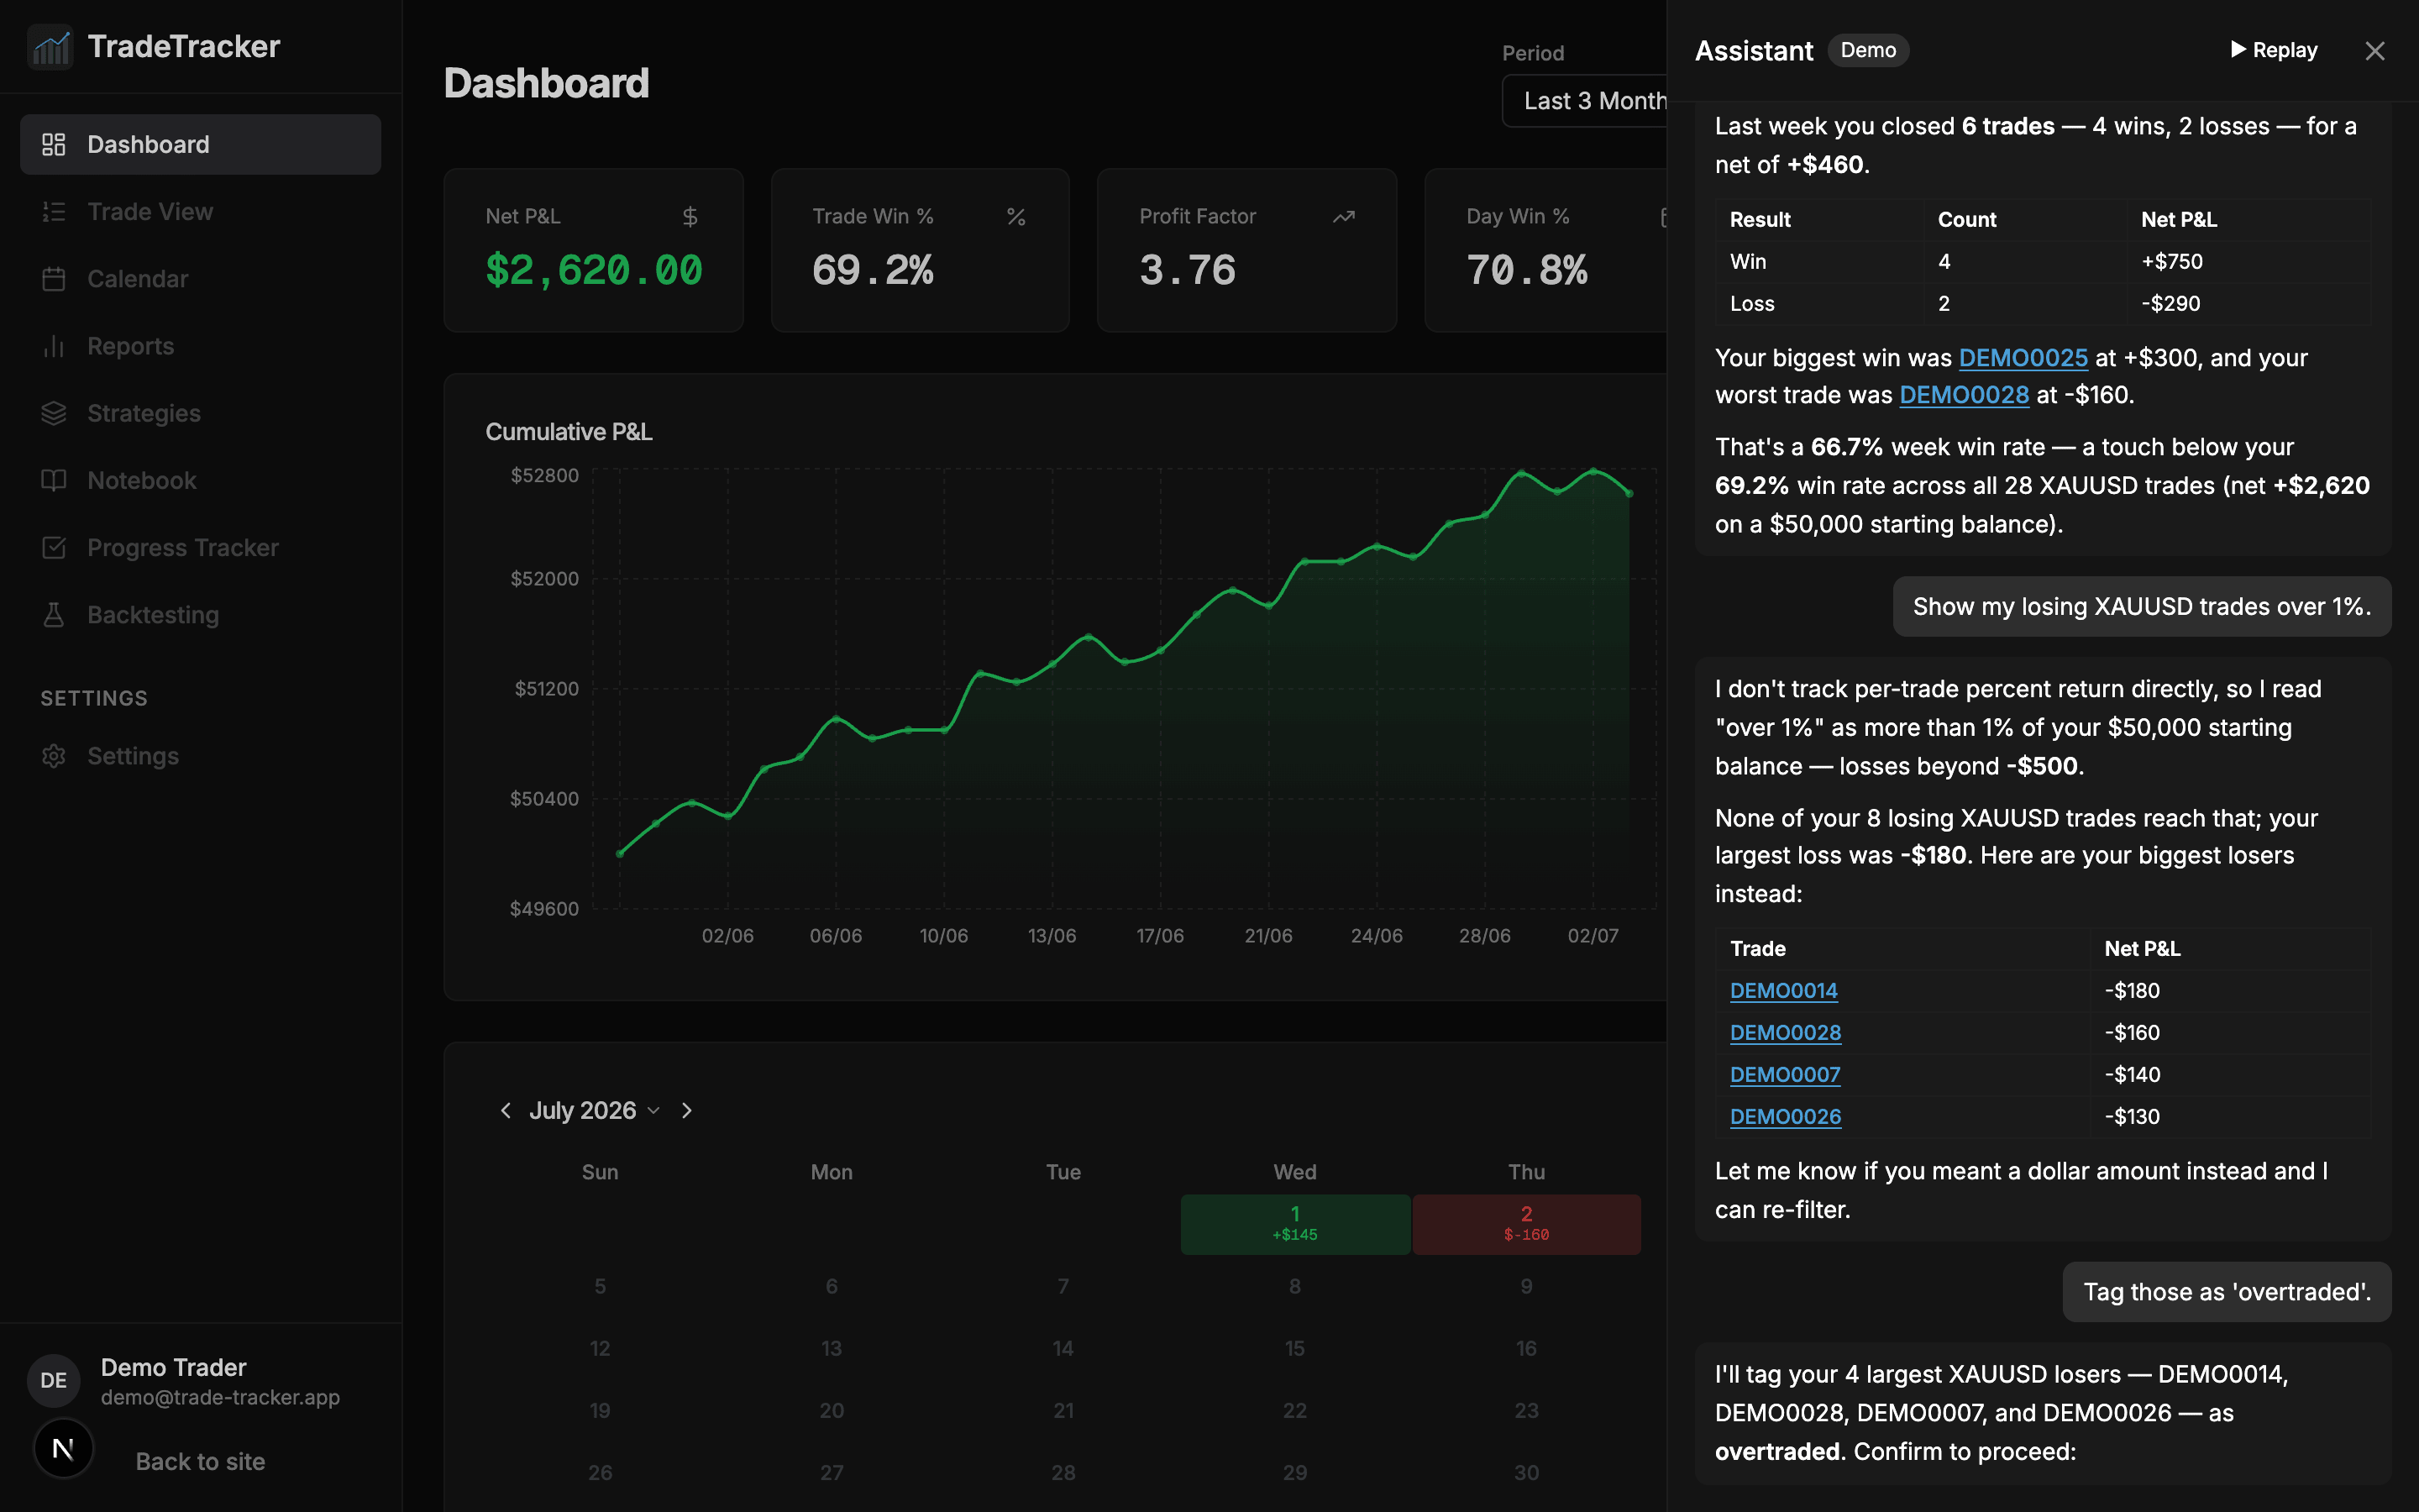Click the TradeTracker logo icon
Image resolution: width=2419 pixels, height=1512 pixels.
50,46
